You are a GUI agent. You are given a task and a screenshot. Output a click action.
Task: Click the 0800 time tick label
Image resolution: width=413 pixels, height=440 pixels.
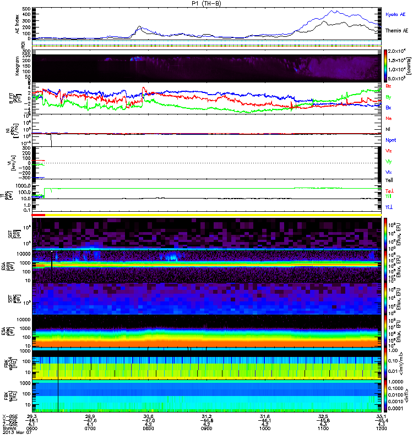click(148, 428)
